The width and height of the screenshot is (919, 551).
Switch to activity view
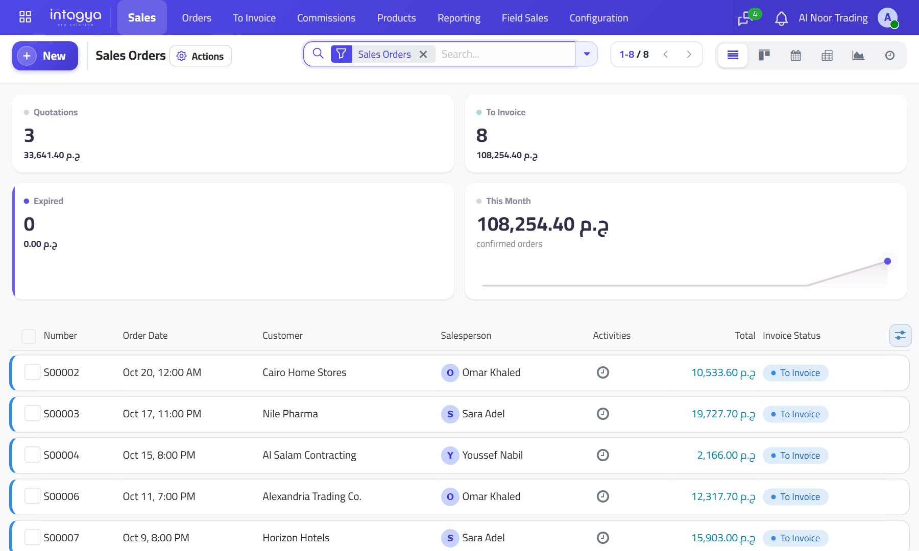[x=890, y=55]
